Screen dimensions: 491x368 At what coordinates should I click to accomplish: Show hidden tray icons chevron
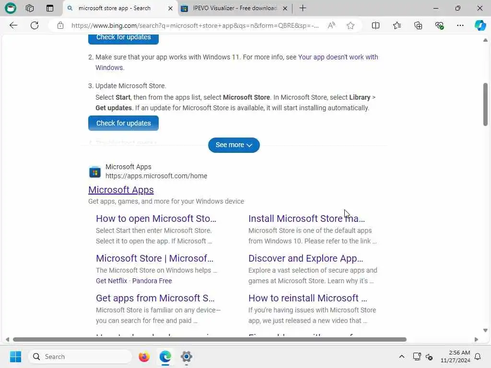click(x=402, y=356)
